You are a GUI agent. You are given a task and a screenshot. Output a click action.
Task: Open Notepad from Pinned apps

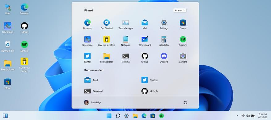tap(126, 41)
